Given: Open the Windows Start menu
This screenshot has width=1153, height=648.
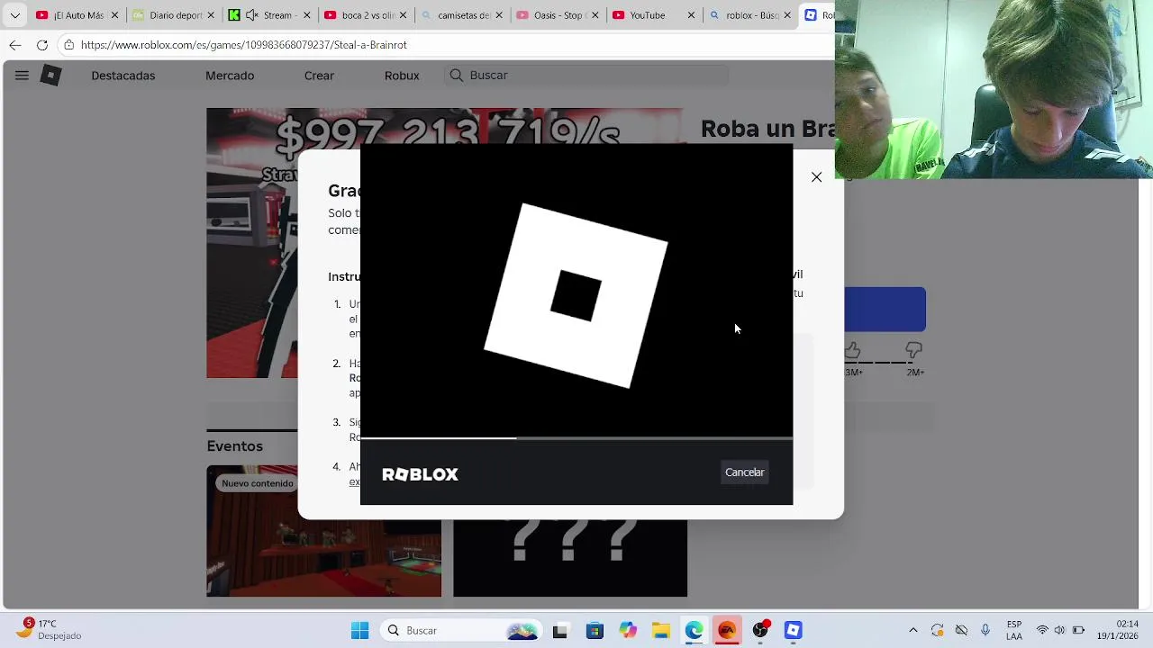Looking at the screenshot, I should click(x=359, y=631).
